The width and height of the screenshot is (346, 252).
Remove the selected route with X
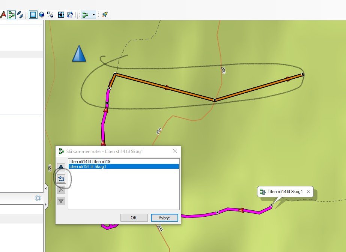61,190
